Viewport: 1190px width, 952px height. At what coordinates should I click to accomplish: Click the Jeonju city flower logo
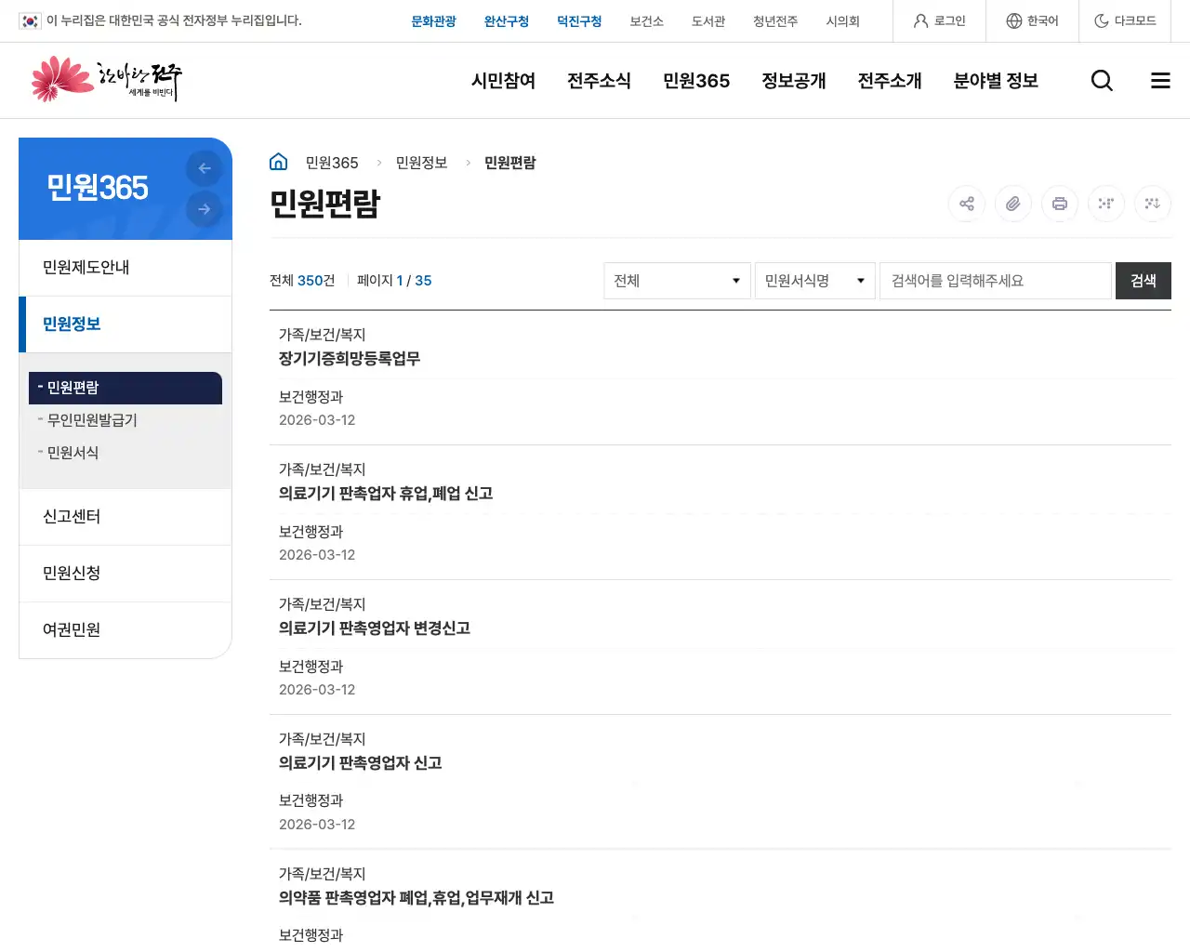coord(106,80)
